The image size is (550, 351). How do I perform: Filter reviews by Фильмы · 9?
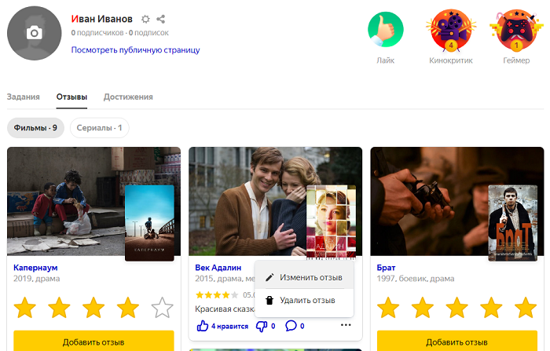(x=35, y=128)
